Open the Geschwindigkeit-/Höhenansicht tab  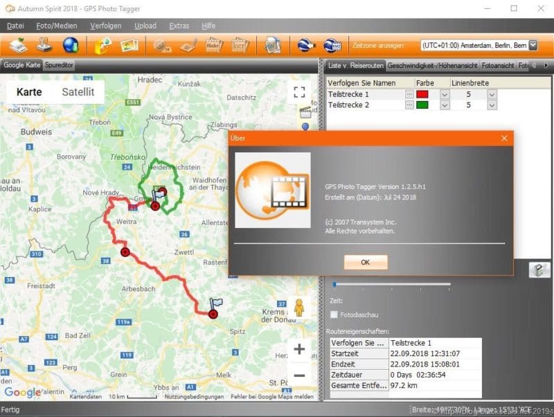[x=432, y=65]
